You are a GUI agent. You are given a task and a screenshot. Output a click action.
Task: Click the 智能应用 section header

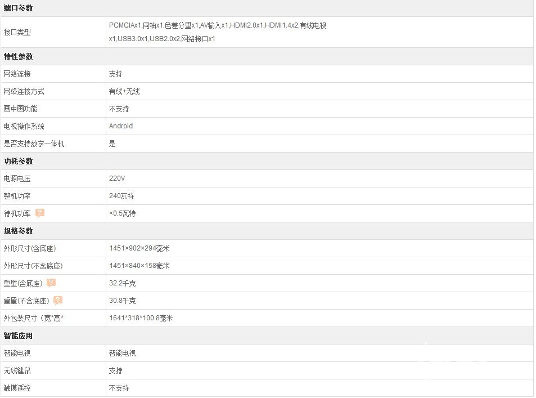click(18, 336)
